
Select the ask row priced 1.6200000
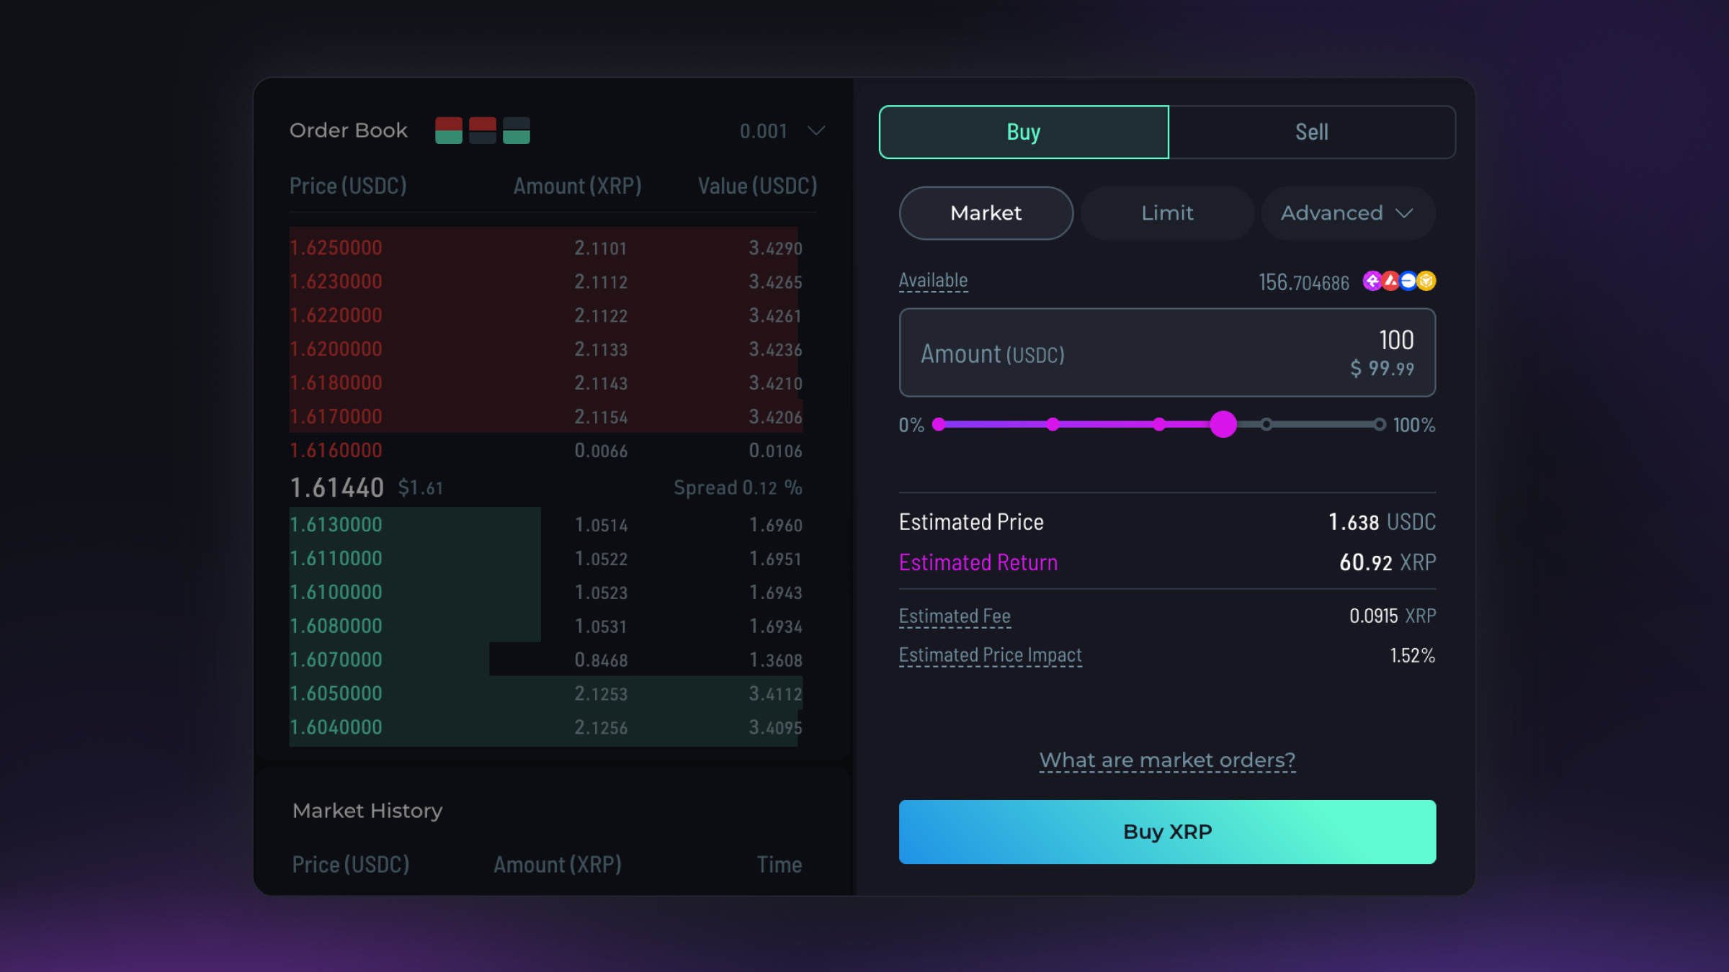pyautogui.click(x=546, y=349)
